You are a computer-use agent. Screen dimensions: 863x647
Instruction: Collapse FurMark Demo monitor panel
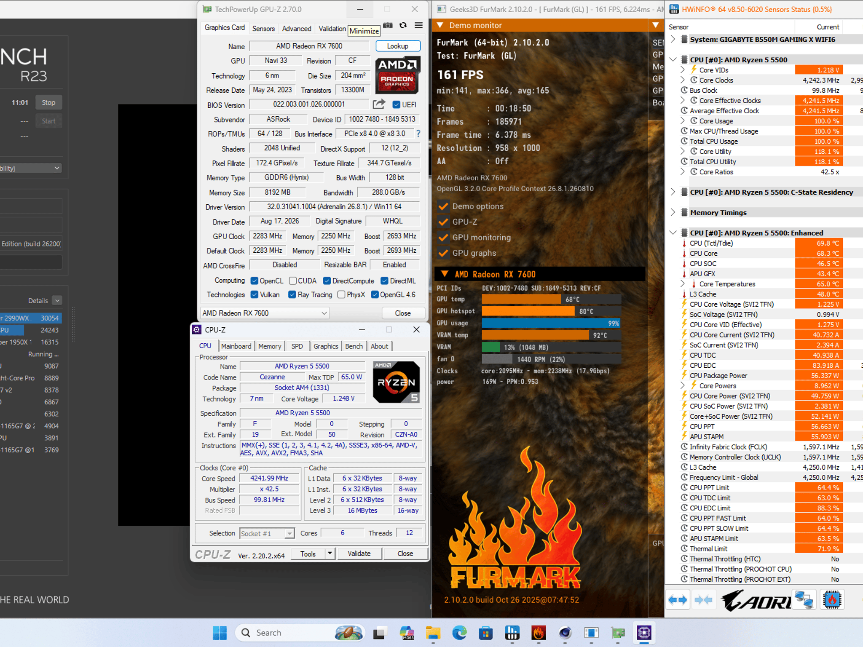click(x=440, y=25)
